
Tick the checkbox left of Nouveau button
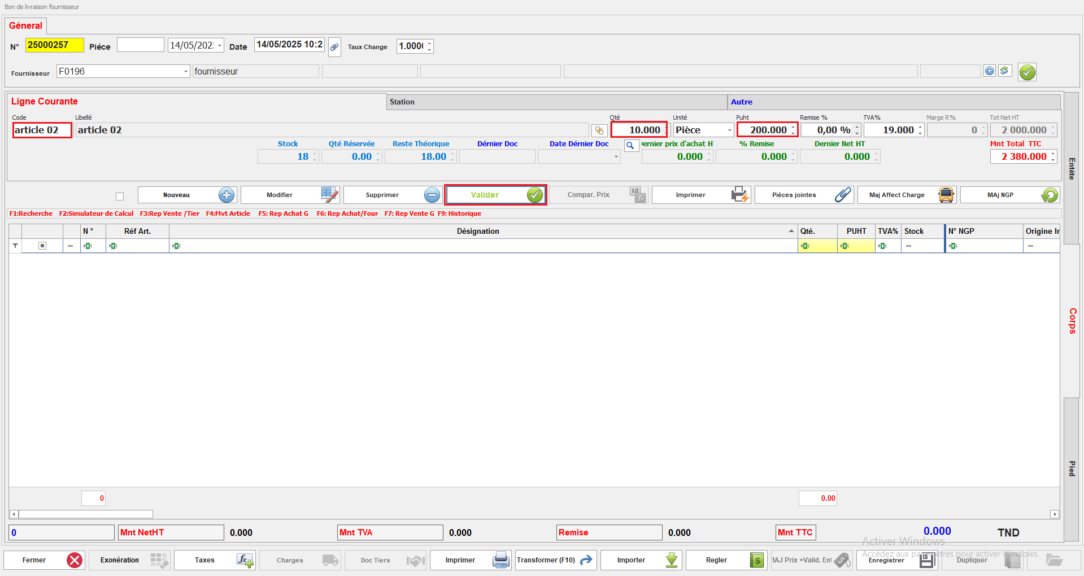(120, 197)
